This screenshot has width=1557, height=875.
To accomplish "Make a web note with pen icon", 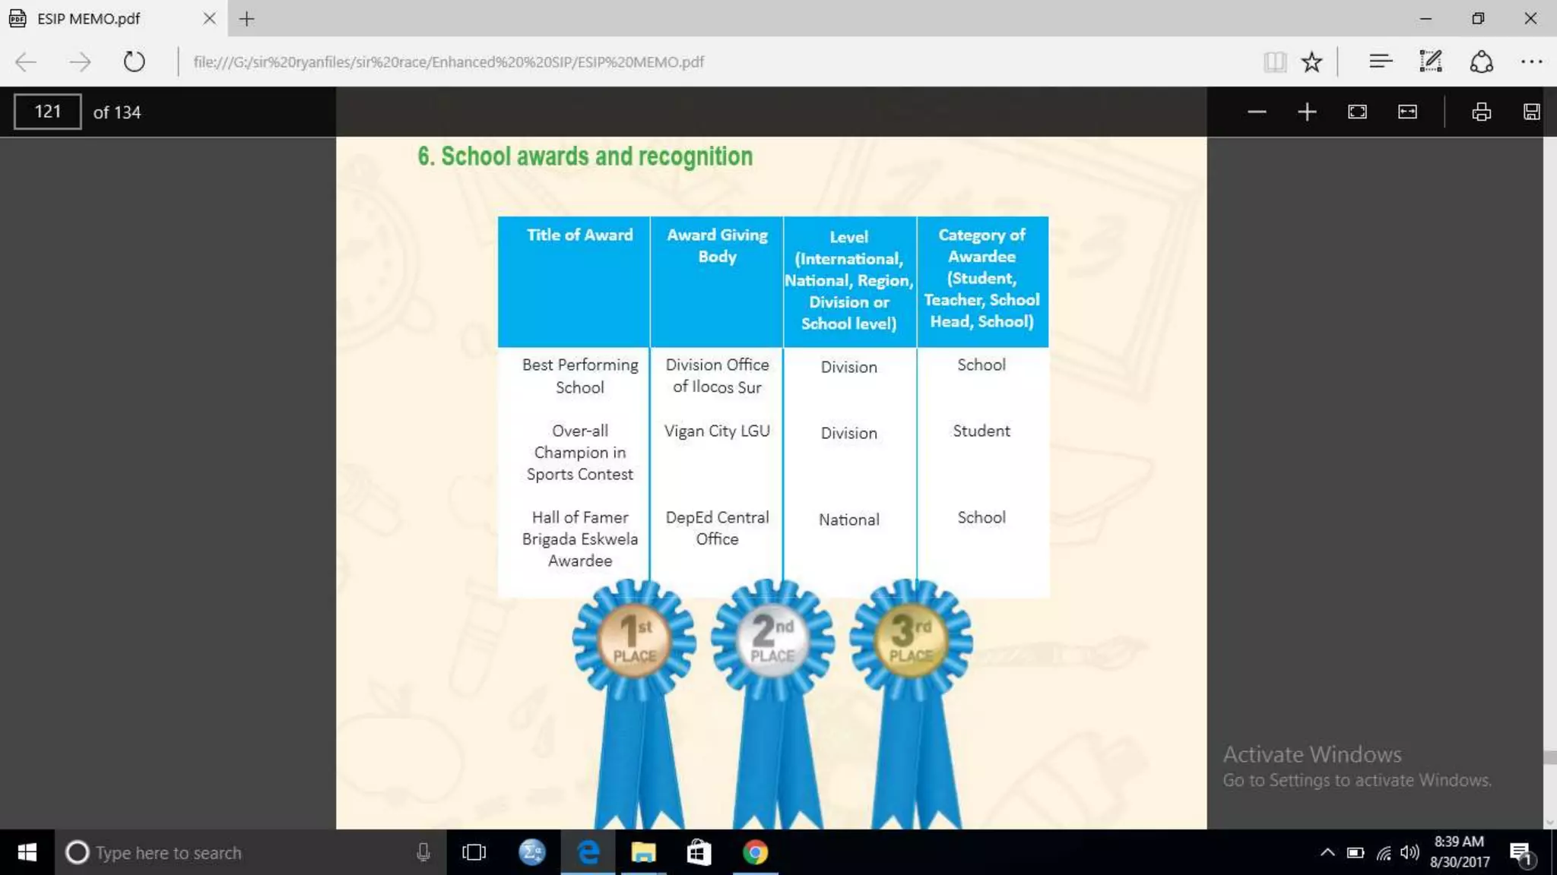I will click(x=1430, y=62).
